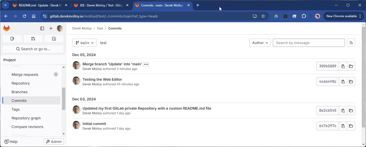This screenshot has height=147, width=366.
Task: Open the Author filter dropdown
Action: coord(260,43)
